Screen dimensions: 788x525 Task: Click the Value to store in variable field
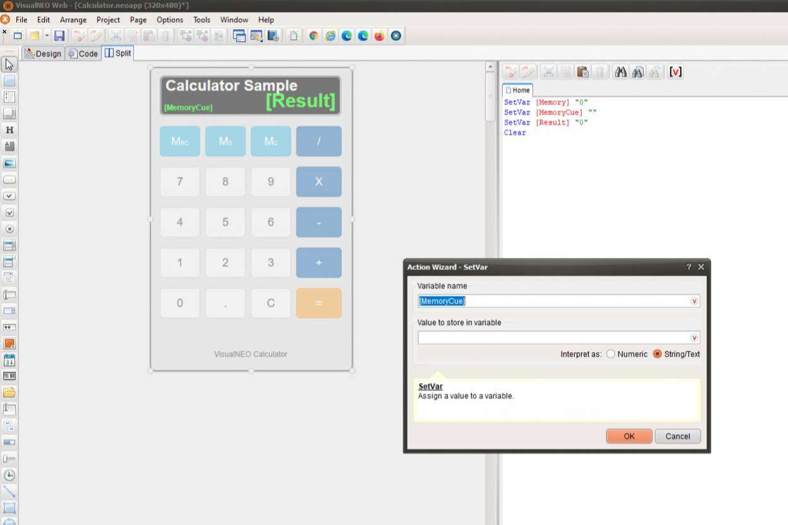553,338
